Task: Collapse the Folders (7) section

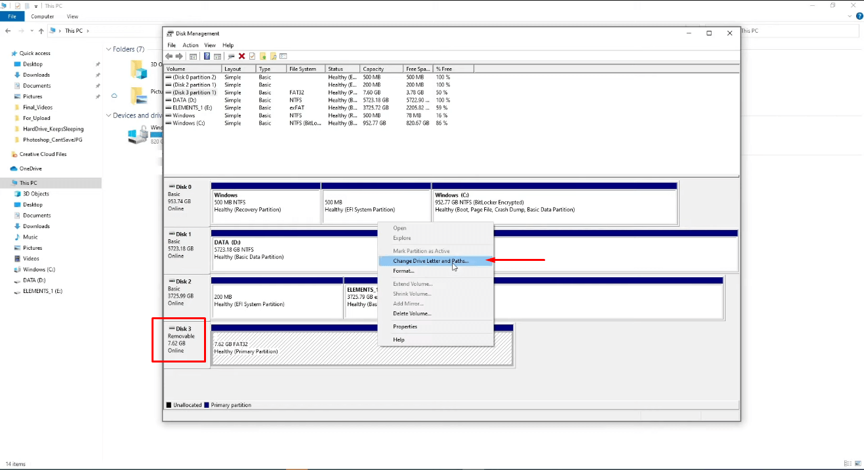Action: pyautogui.click(x=108, y=49)
